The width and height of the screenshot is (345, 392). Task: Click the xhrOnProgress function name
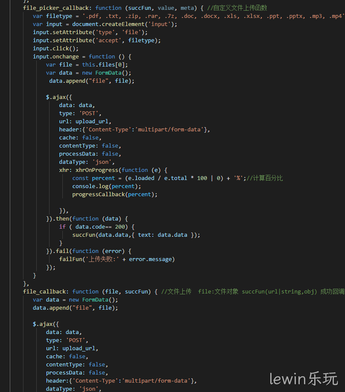click(x=97, y=170)
